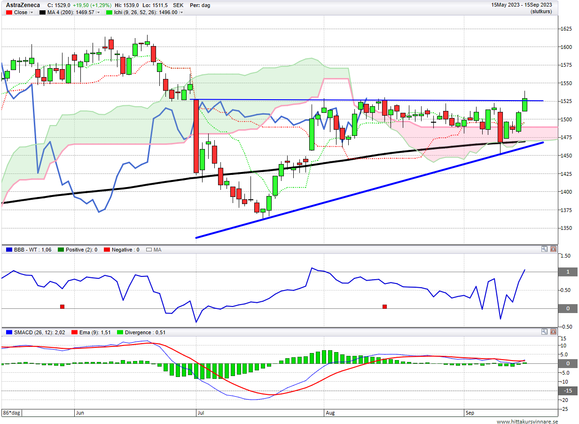This screenshot has height=424, width=579.
Task: Click the grey '-15' level marker on SMACD axis
Action: point(568,391)
